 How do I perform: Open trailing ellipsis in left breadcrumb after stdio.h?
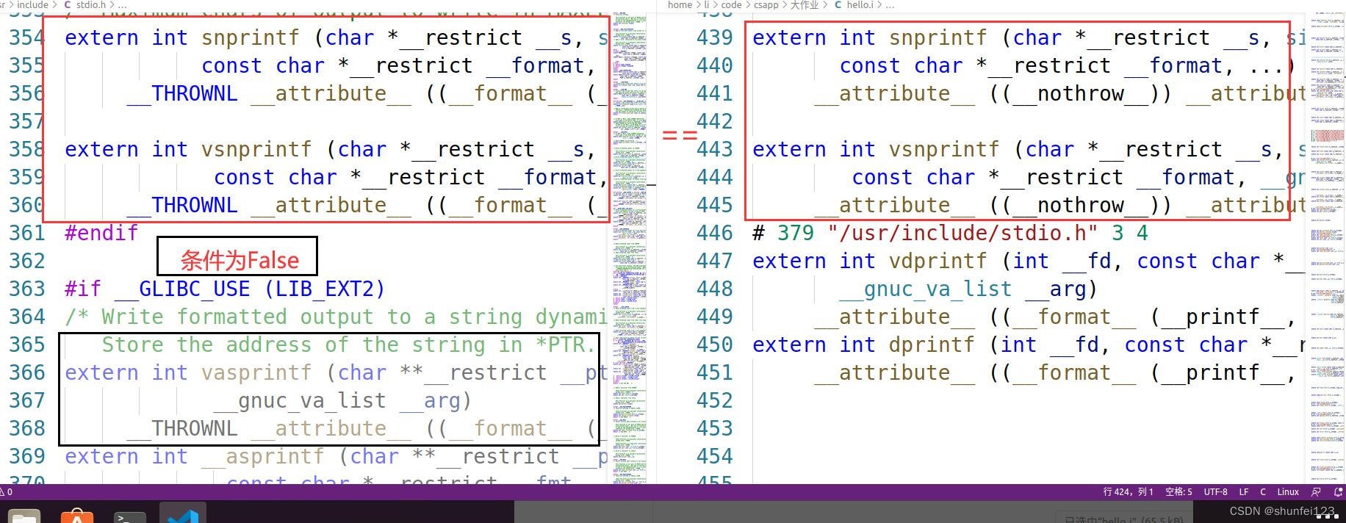coord(122,4)
